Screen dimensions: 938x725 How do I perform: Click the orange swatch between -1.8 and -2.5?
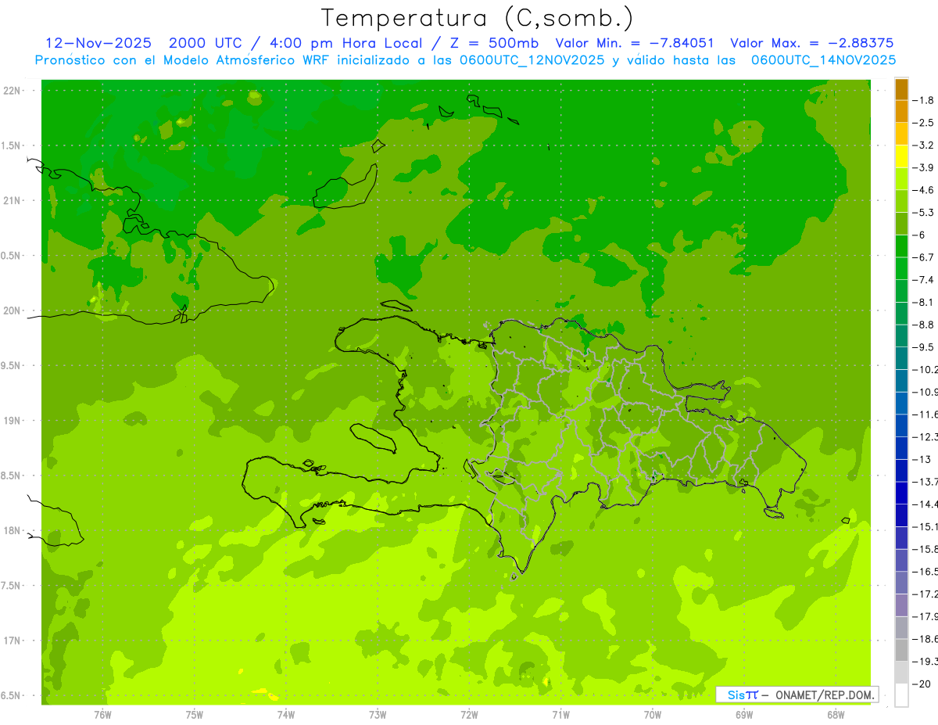tap(901, 111)
